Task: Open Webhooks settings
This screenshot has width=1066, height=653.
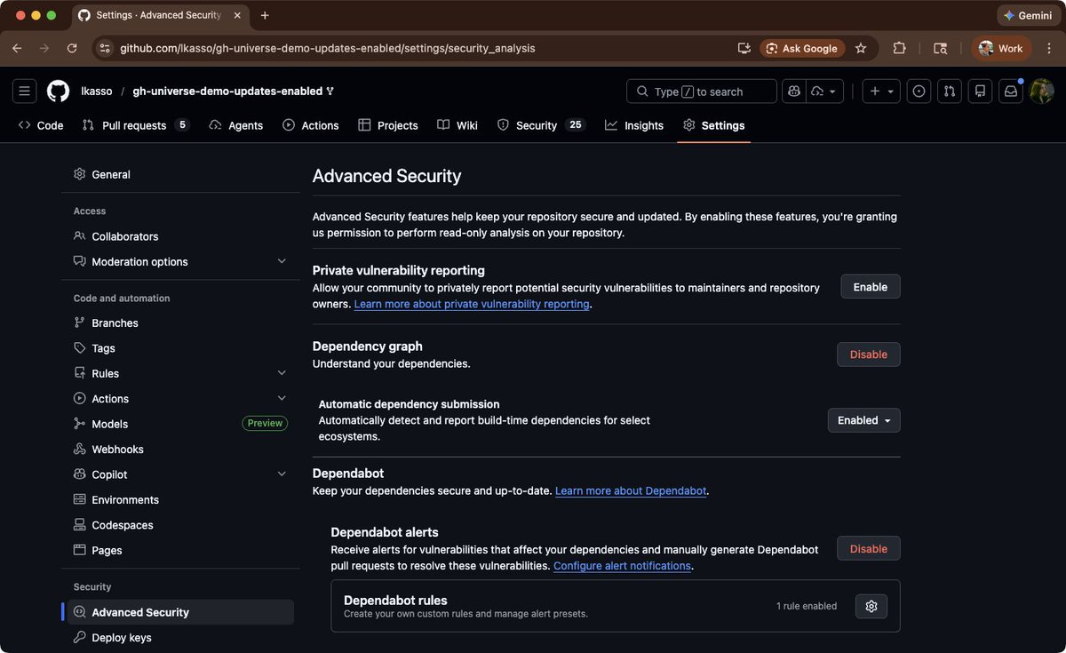Action: coord(180,450)
